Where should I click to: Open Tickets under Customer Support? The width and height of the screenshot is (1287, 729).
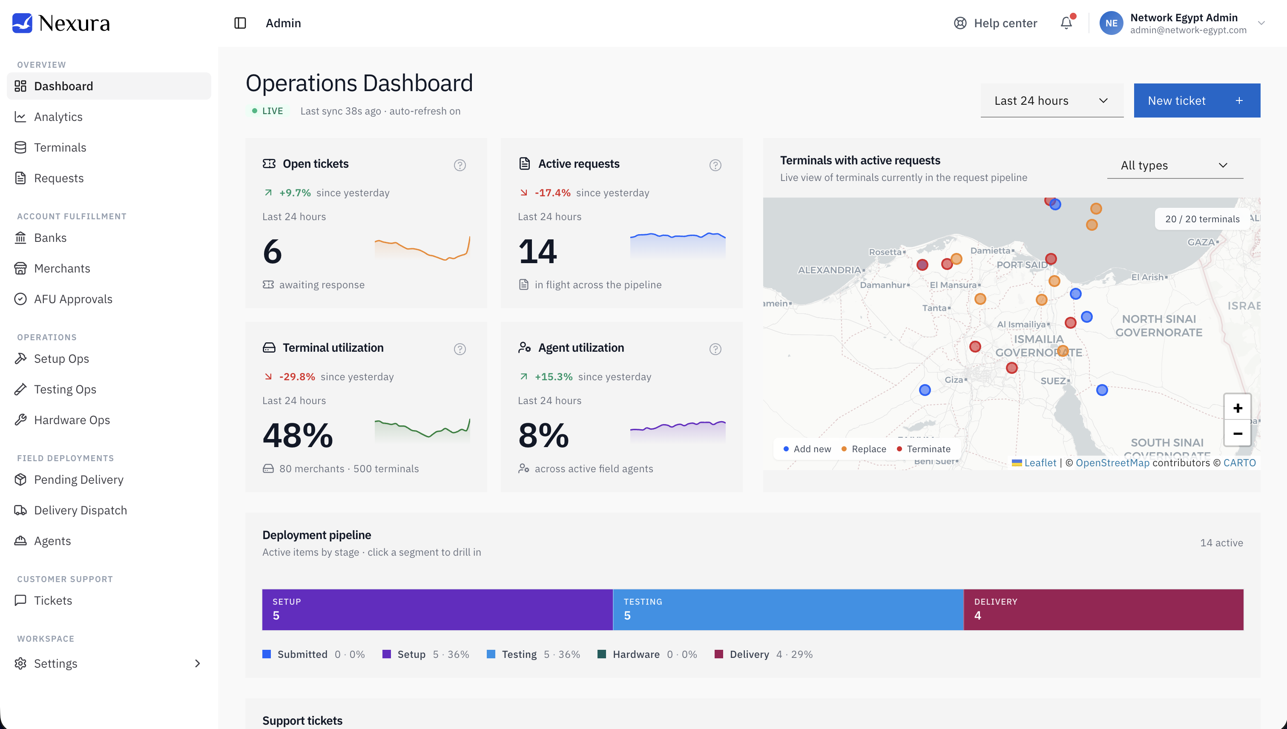pos(109,600)
